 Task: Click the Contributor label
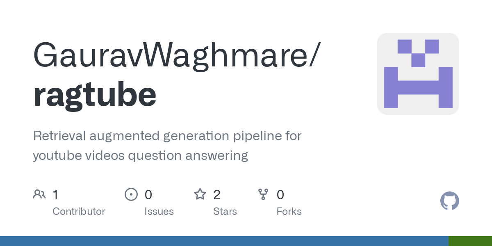(x=79, y=212)
